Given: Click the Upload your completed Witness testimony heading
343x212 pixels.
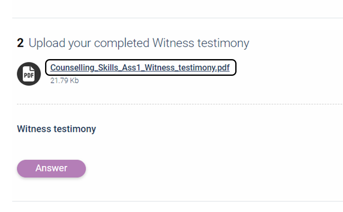Looking at the screenshot, I should (139, 43).
